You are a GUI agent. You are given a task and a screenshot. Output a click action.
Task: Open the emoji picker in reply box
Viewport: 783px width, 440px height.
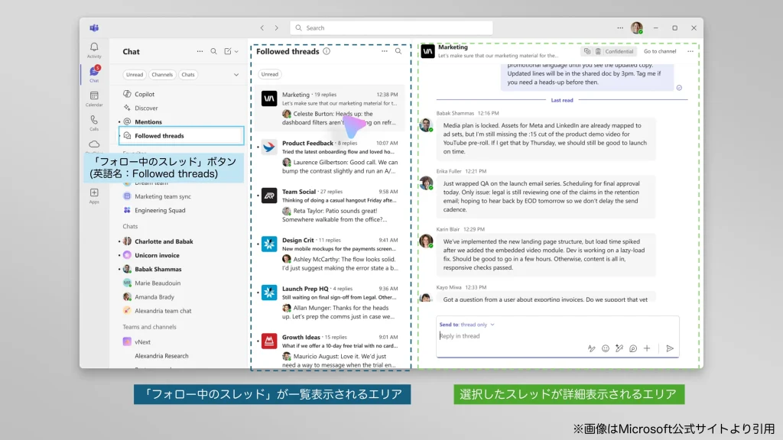(x=606, y=348)
